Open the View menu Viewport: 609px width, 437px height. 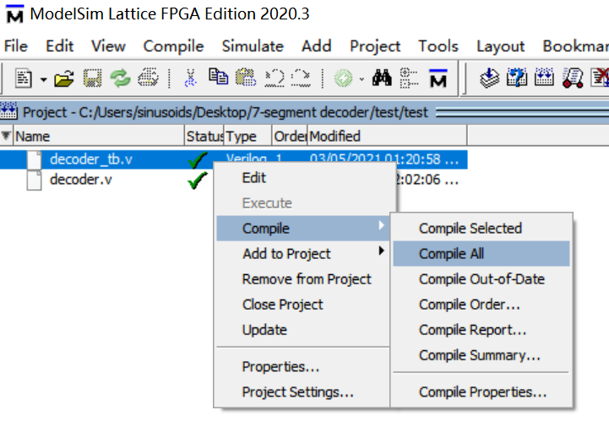(x=108, y=46)
